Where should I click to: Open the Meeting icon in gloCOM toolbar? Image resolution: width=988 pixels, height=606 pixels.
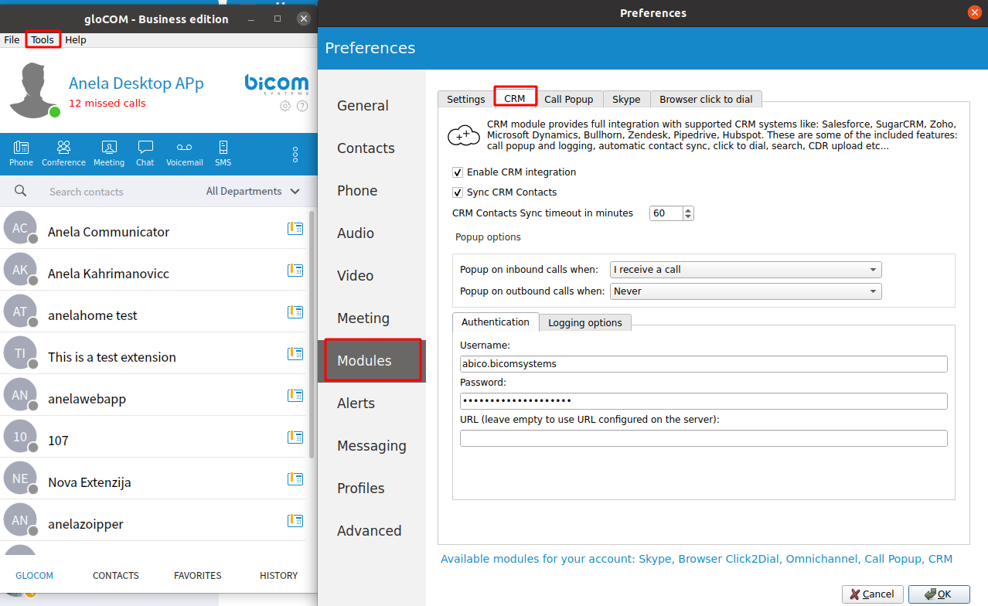(109, 153)
